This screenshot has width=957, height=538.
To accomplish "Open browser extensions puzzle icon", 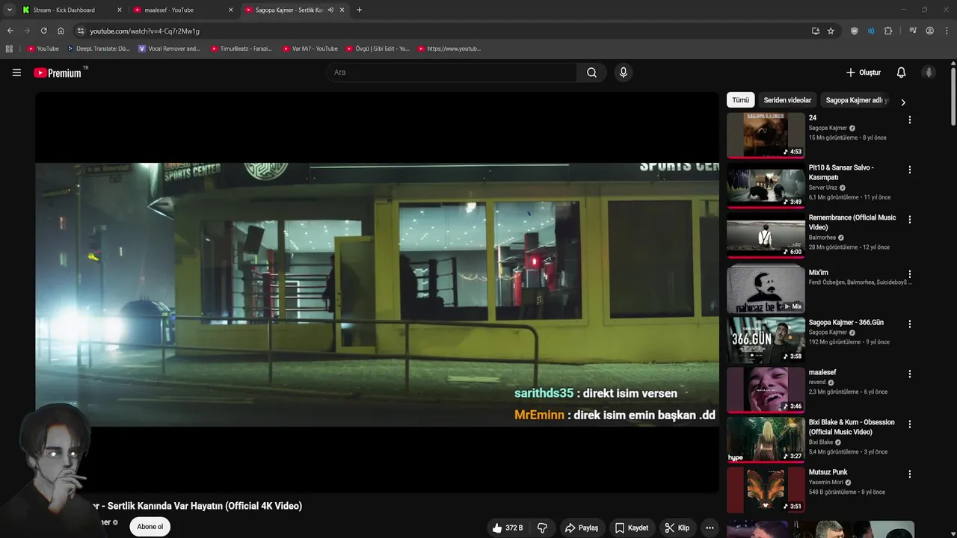I will [x=888, y=31].
